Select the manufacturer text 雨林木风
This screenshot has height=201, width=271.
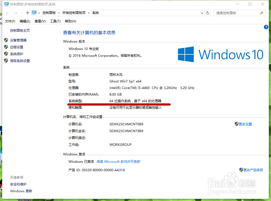coord(116,75)
